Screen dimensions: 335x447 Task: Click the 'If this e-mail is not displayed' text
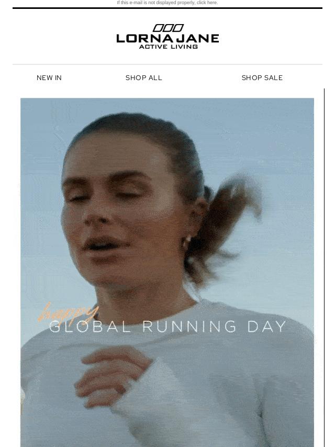pos(158,3)
